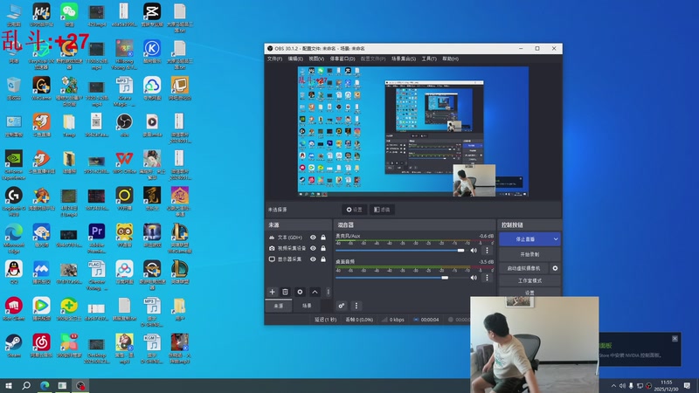This screenshot has height=393, width=699.
Task: Mute the Mic/Aux speaker icon
Action: (x=474, y=251)
